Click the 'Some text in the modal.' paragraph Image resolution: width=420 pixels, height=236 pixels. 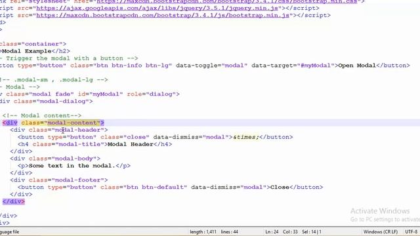(x=74, y=166)
